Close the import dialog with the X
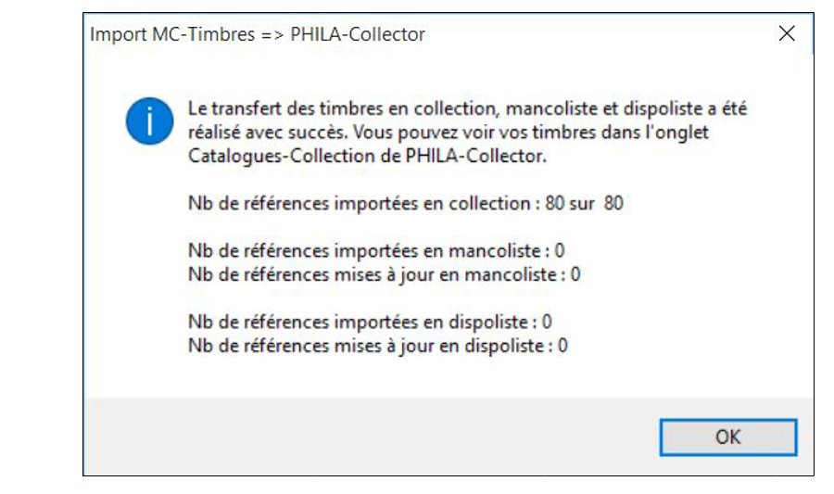This screenshot has width=834, height=494. point(787,33)
